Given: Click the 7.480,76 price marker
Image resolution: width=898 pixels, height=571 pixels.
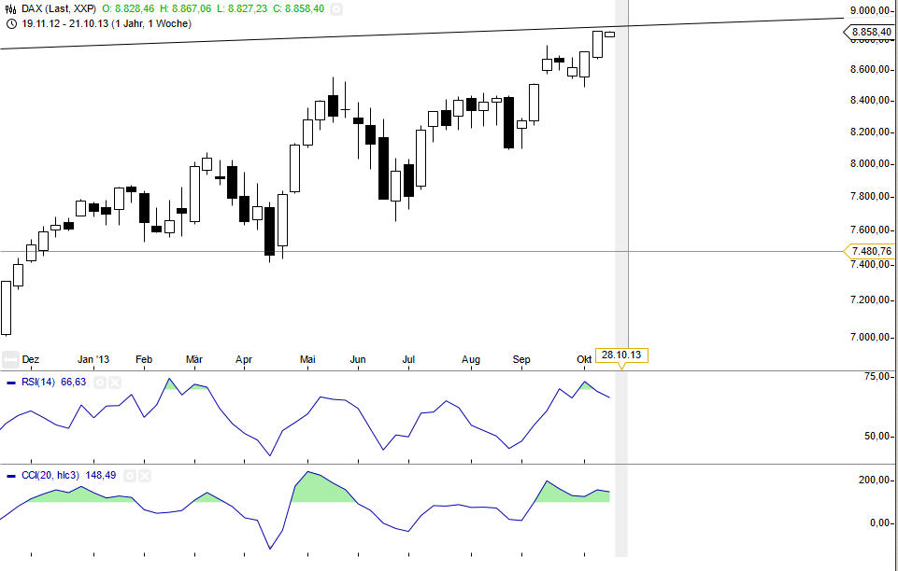Looking at the screenshot, I should 871,251.
